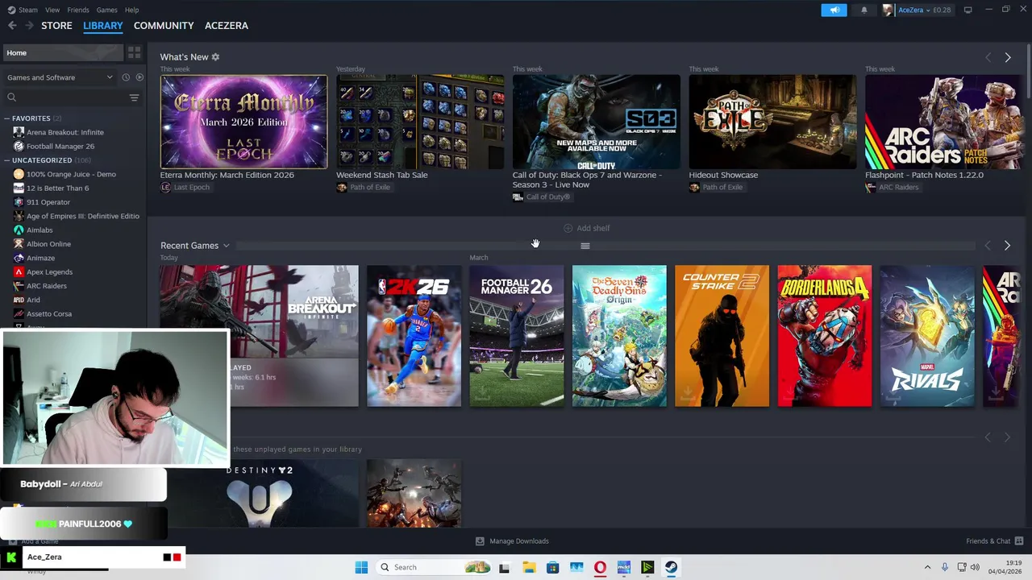Viewport: 1032px width, 580px height.
Task: Click the Aimlabs icon in list
Action: [19, 230]
